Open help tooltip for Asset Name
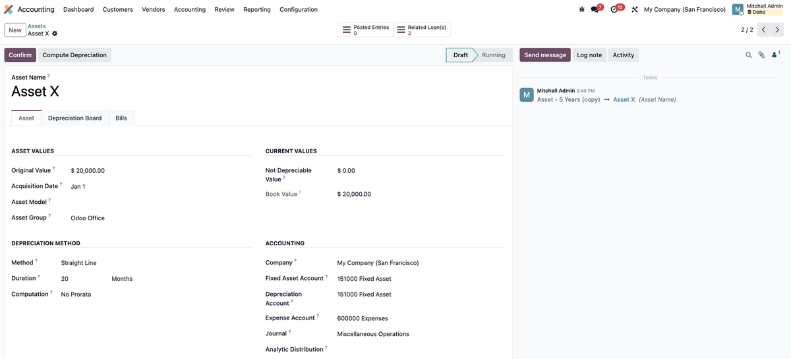 [x=49, y=76]
